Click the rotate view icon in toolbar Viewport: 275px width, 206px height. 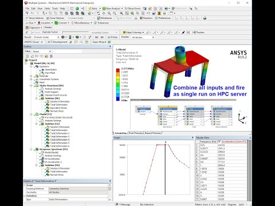click(99, 13)
